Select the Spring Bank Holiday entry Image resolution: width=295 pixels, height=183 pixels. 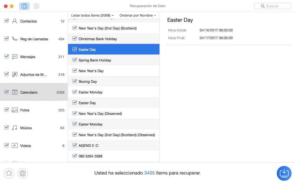(95, 60)
